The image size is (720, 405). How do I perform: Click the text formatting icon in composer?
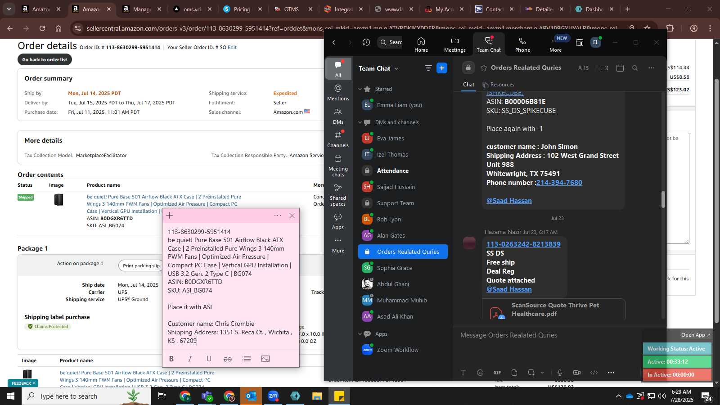pyautogui.click(x=463, y=373)
